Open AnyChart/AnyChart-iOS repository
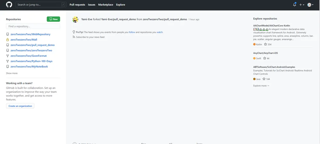320x144 pixels. pyautogui.click(x=266, y=53)
